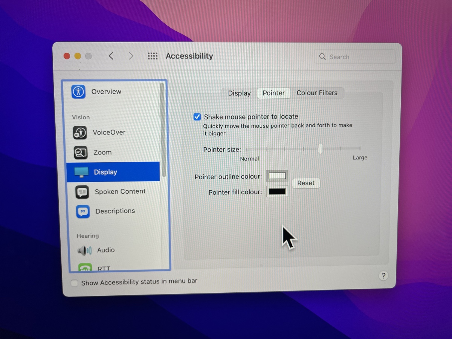Select the VoiceOver label in the sidebar
This screenshot has height=339, width=452.
coord(109,133)
